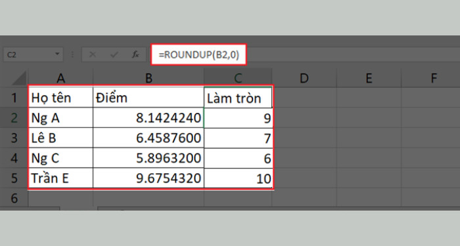
Task: Click the cell containing 'Họ tên'
Action: click(x=60, y=98)
